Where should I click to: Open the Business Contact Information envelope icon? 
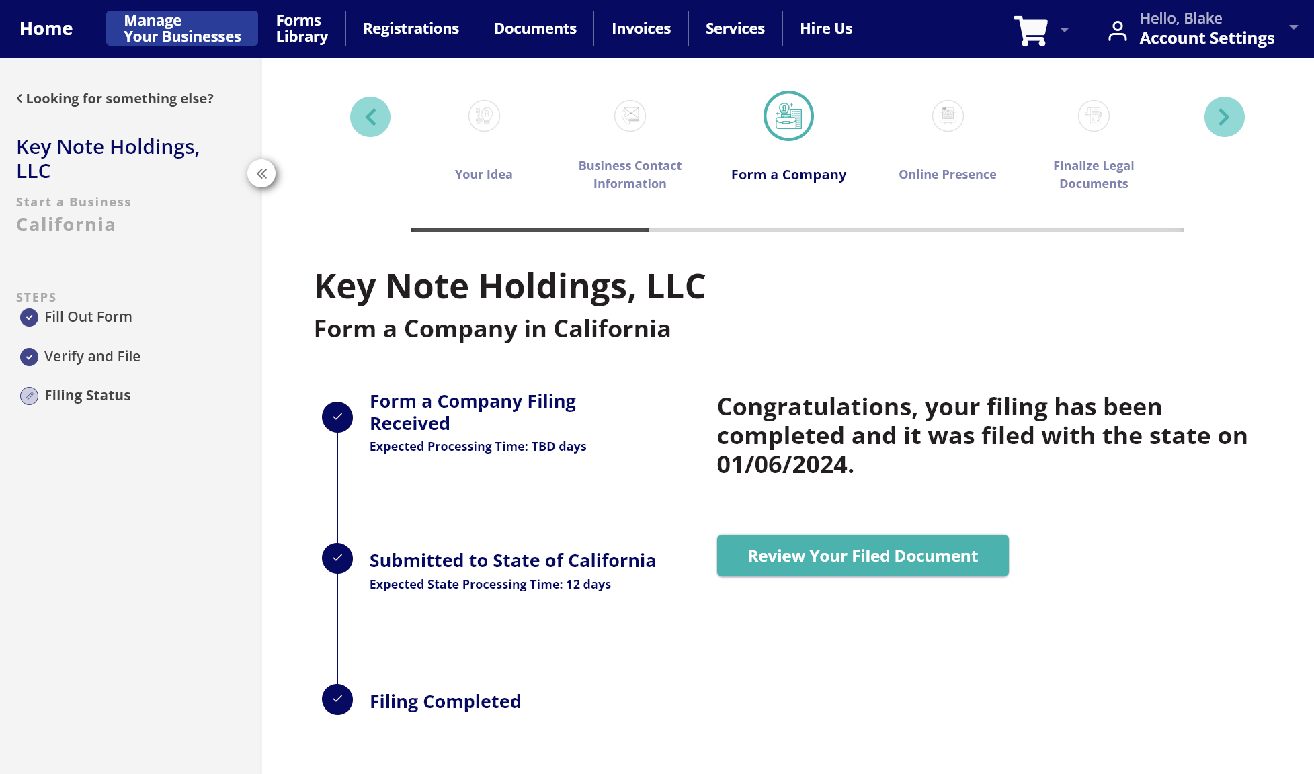630,116
